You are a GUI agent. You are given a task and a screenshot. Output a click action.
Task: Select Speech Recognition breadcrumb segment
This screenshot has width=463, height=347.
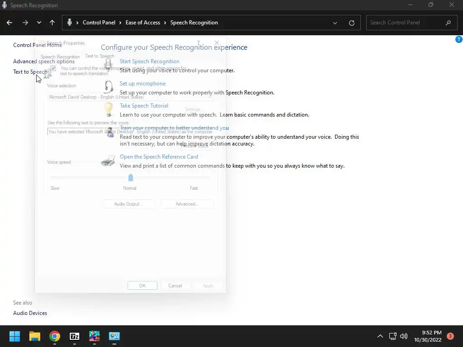(x=194, y=23)
